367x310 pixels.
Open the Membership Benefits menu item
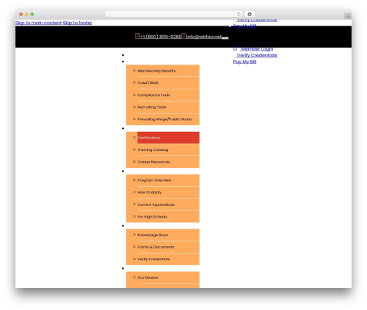tap(156, 71)
